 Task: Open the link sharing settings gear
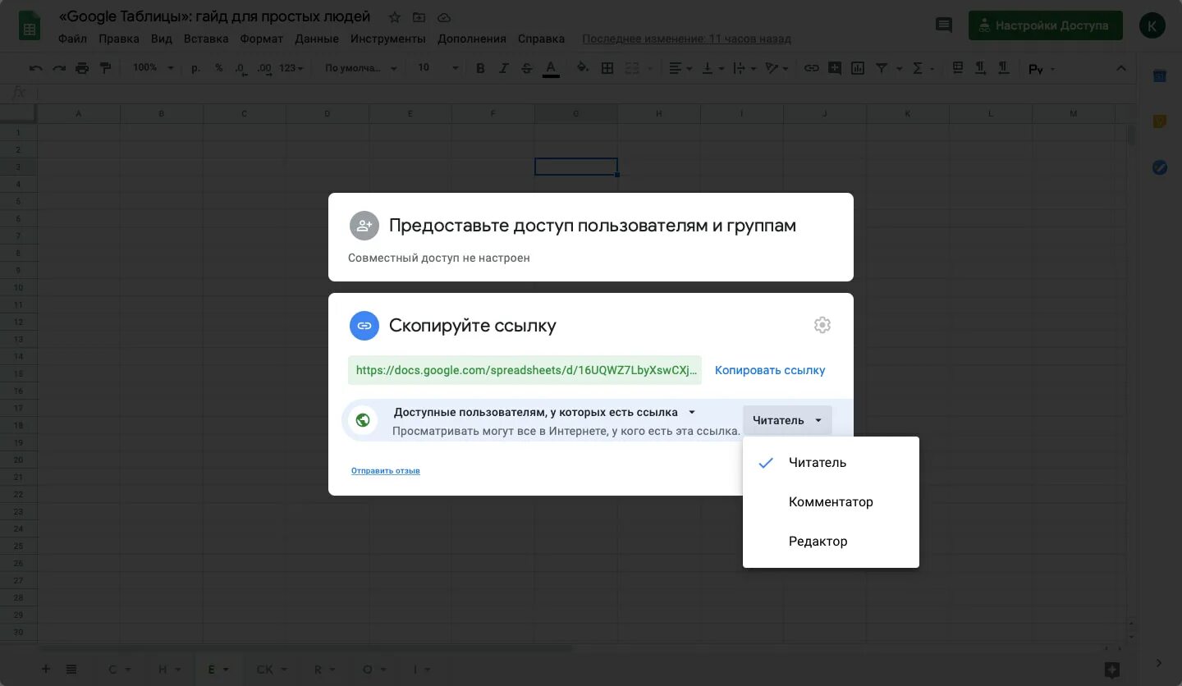click(822, 325)
